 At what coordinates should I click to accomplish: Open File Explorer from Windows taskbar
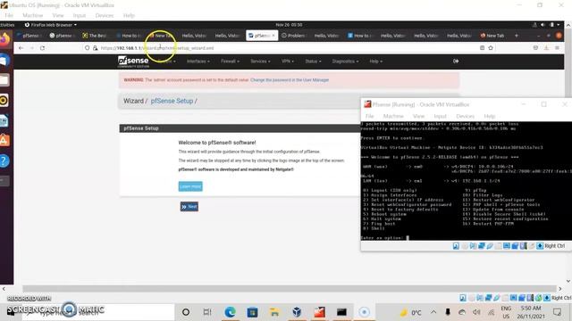point(274,312)
